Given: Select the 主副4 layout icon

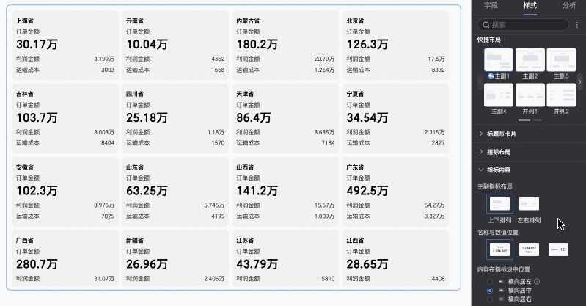Looking at the screenshot, I should coord(499,95).
